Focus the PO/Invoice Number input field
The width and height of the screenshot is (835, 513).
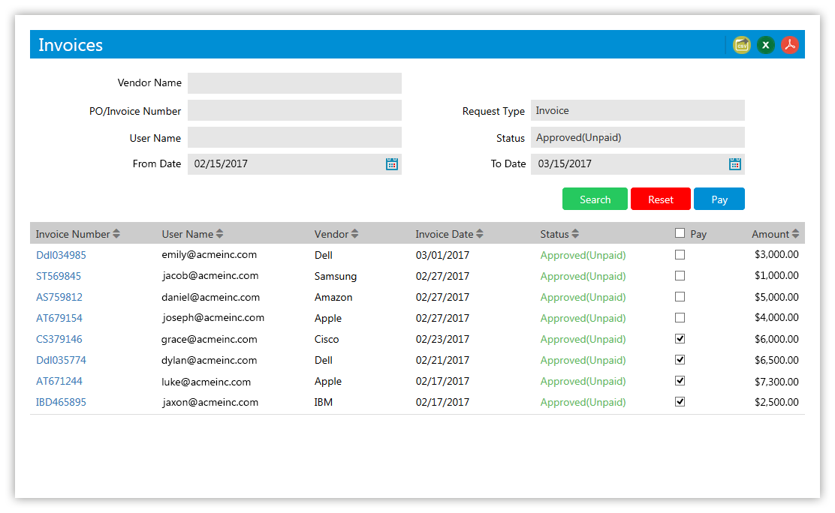tap(294, 111)
